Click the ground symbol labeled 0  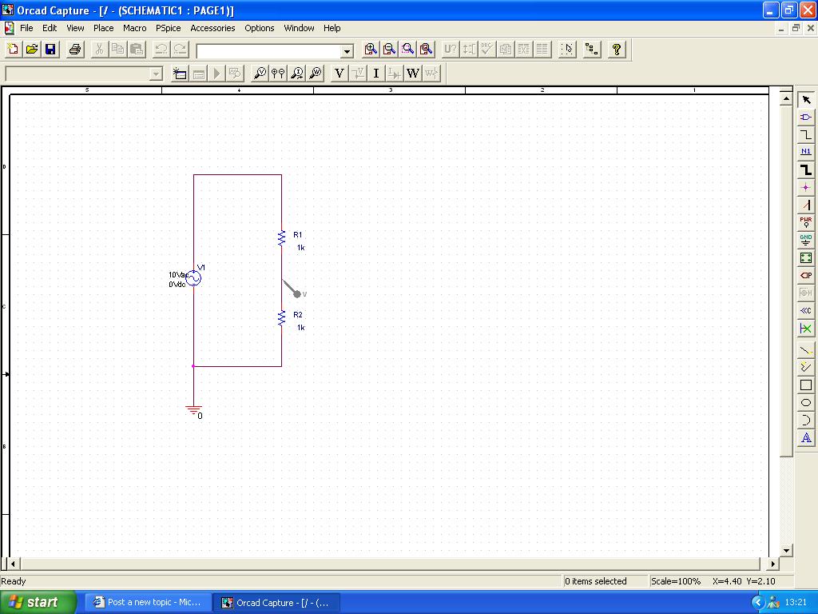tap(194, 412)
